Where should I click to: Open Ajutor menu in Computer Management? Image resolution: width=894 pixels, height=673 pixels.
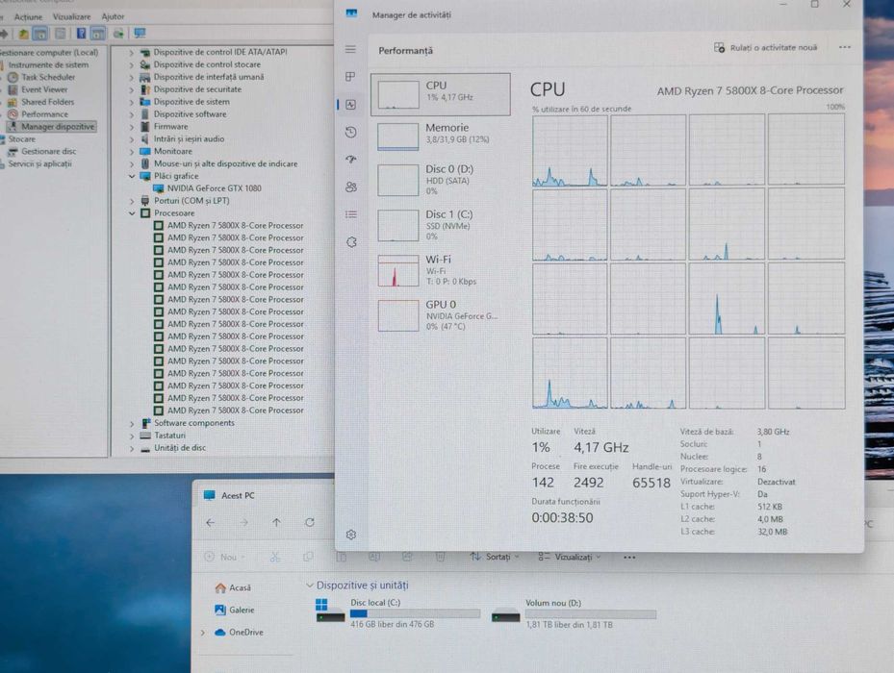pos(113,17)
